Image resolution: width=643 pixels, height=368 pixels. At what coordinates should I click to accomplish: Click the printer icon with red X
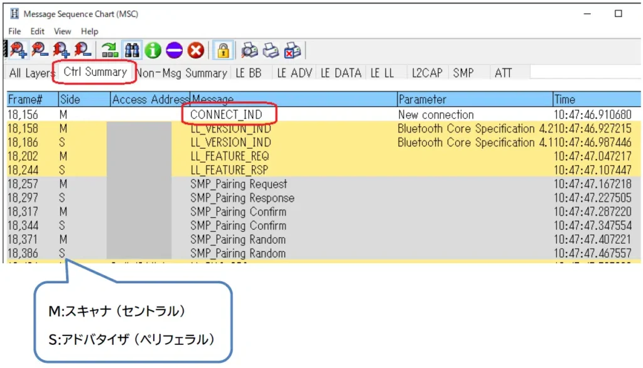point(292,50)
